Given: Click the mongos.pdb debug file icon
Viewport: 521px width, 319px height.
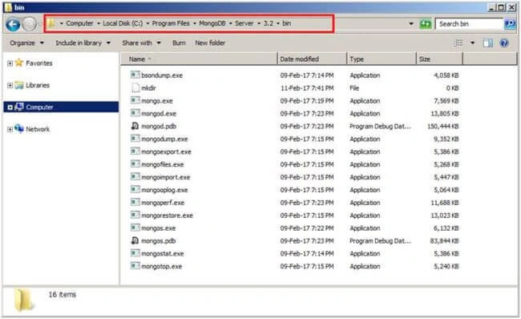Looking at the screenshot, I should click(135, 240).
